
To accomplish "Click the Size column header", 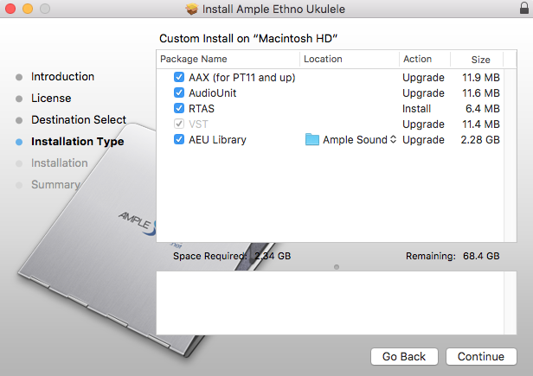I will click(x=480, y=60).
